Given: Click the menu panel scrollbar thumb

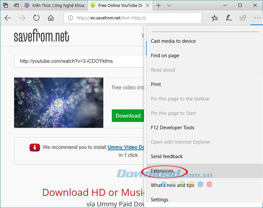Looking at the screenshot, I should pos(146,48).
